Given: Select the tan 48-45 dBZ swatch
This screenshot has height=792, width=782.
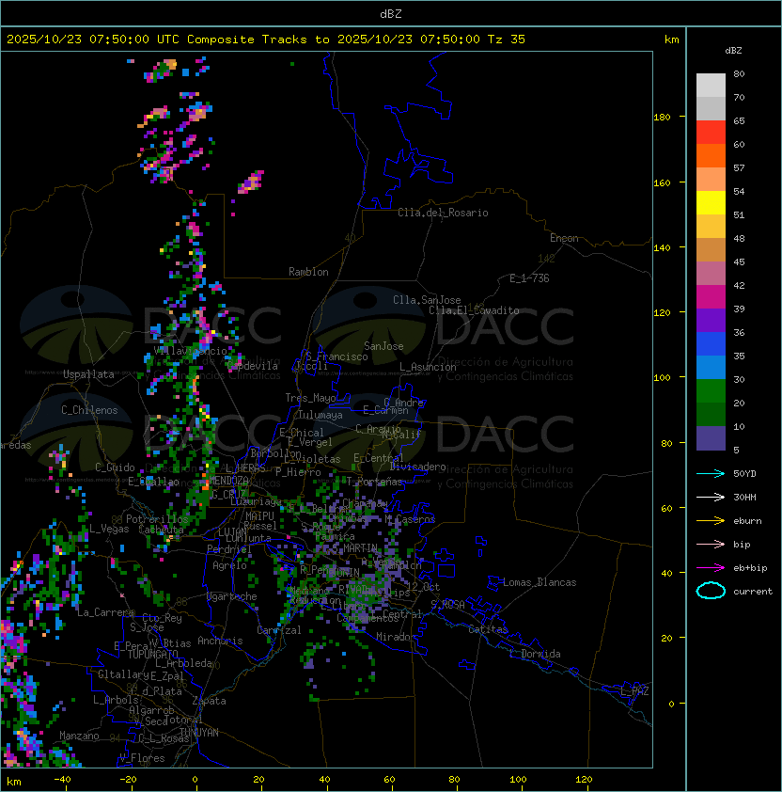Looking at the screenshot, I should coord(711,249).
